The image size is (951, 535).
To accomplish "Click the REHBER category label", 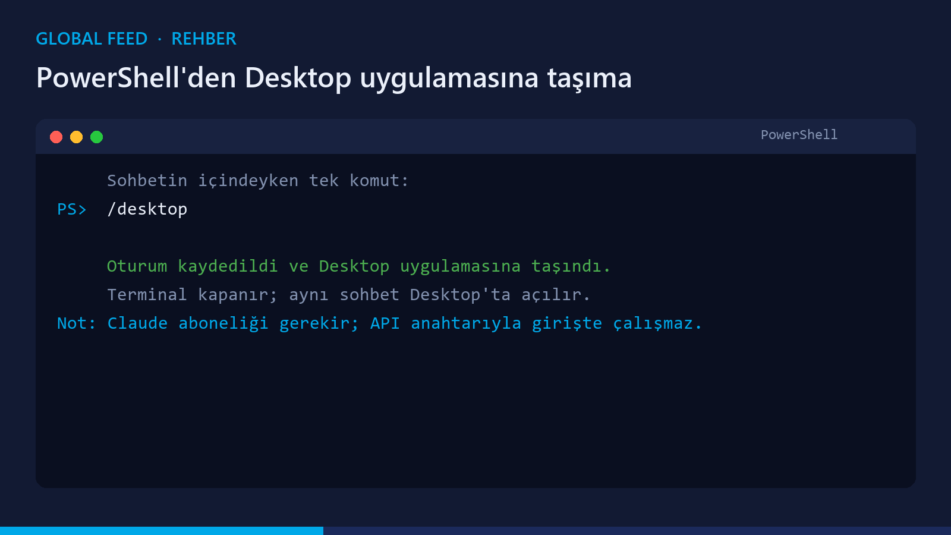I will coord(204,39).
